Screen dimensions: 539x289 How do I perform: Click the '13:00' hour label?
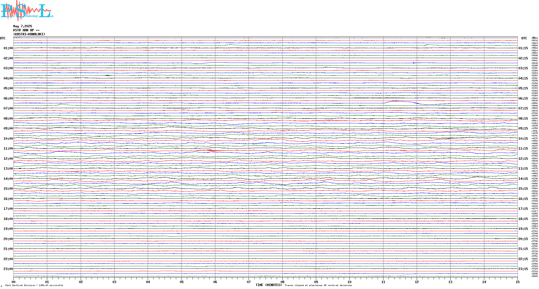(8, 169)
